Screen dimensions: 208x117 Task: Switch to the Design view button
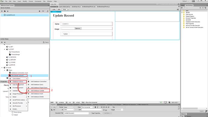point(64,9)
